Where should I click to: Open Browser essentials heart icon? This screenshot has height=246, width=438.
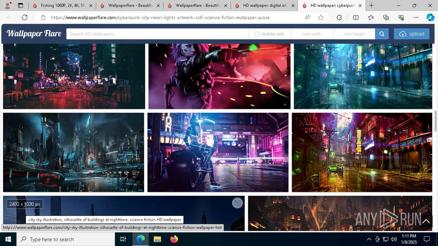pyautogui.click(x=401, y=17)
